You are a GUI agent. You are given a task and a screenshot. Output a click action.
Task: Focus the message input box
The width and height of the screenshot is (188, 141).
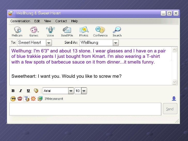coord(85,109)
